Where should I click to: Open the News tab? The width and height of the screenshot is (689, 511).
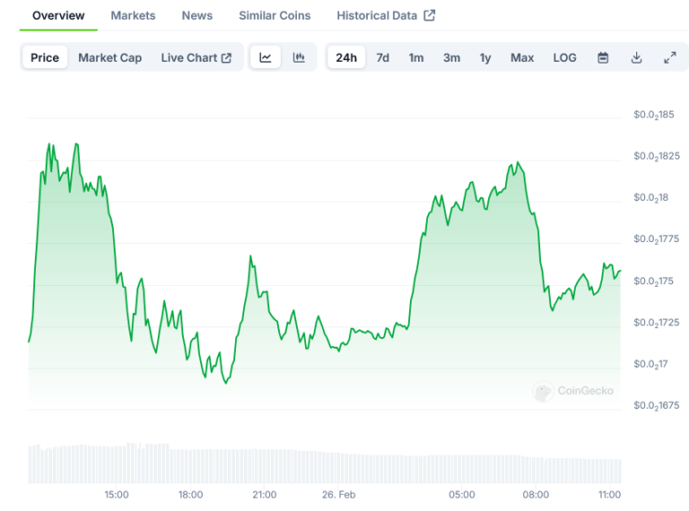197,15
